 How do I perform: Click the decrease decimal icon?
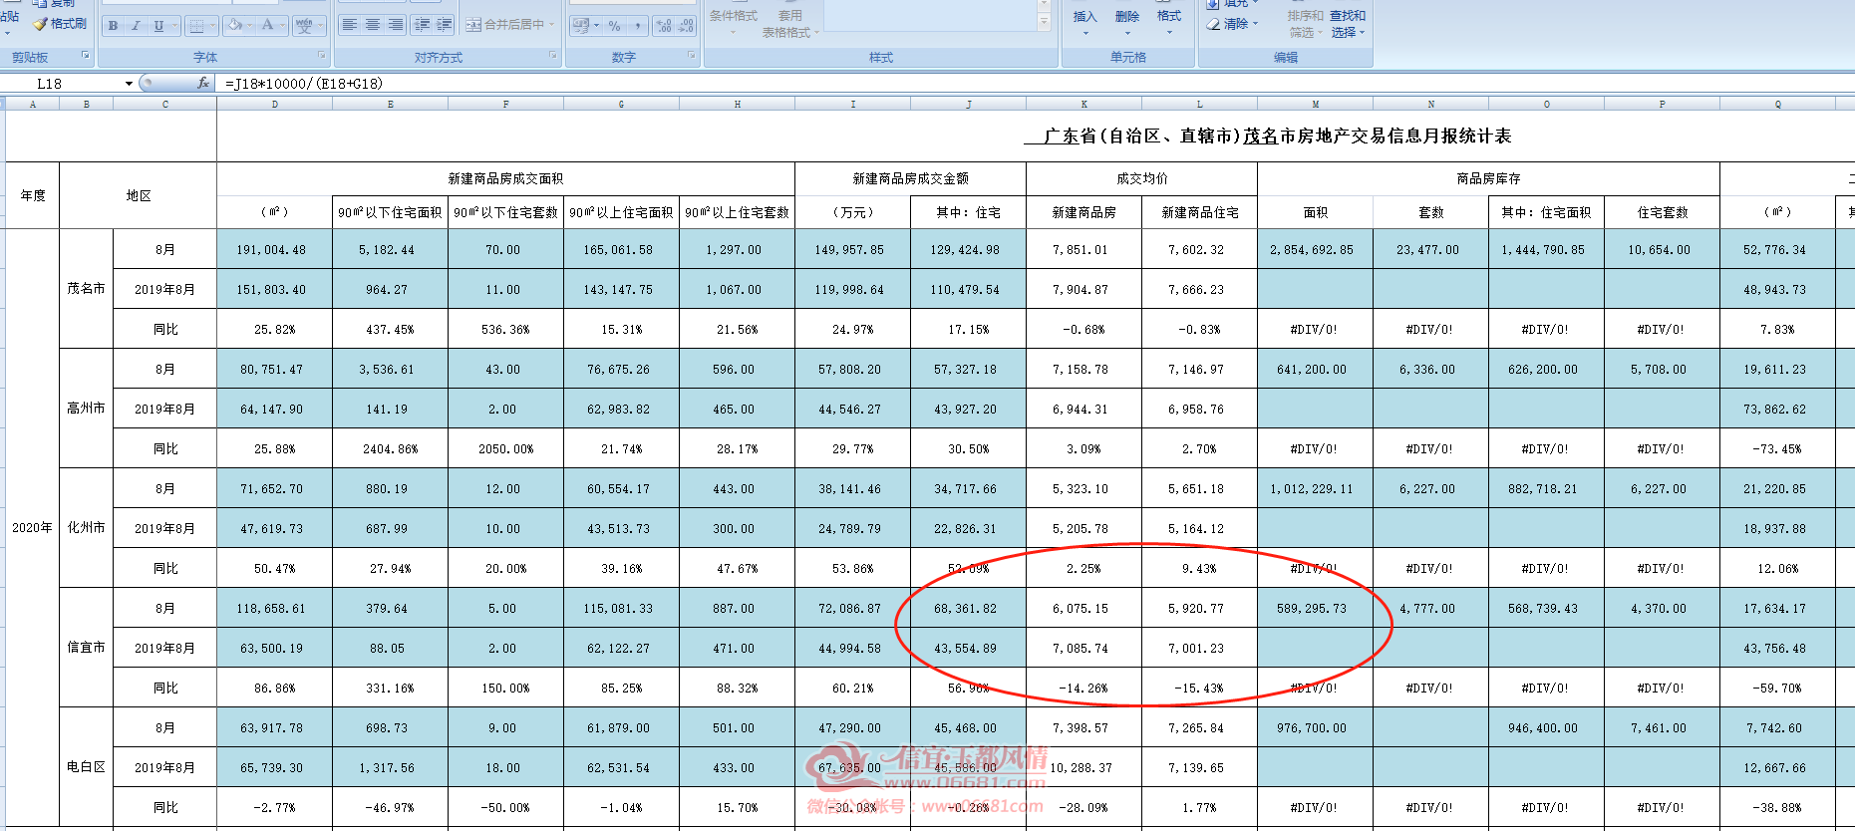pos(687,26)
